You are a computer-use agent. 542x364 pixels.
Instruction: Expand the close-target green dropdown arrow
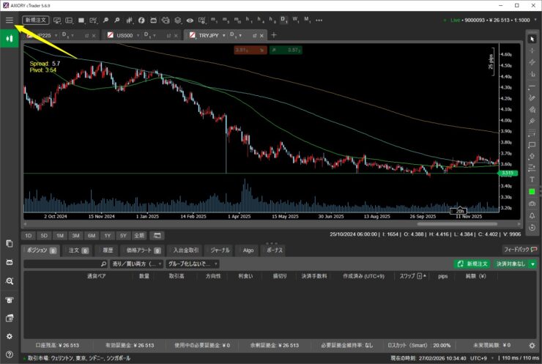(x=532, y=264)
